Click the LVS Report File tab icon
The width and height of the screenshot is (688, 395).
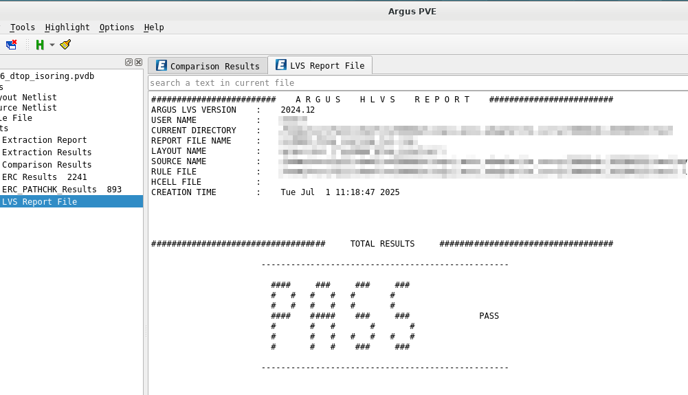281,65
